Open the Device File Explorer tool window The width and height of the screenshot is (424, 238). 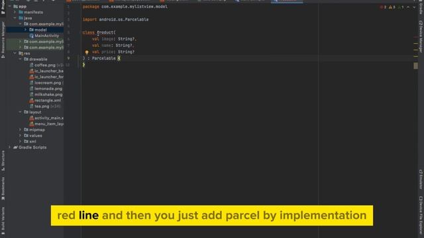421,216
